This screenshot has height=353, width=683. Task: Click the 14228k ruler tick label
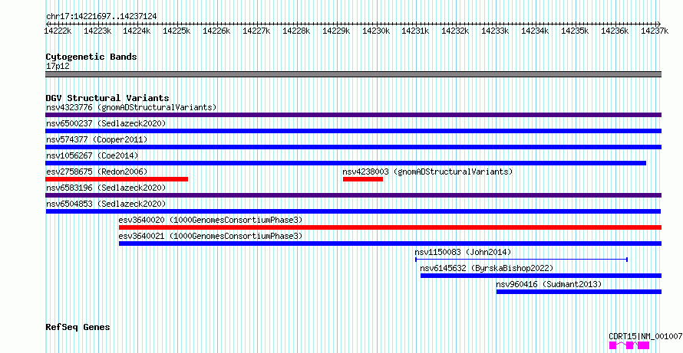296,31
